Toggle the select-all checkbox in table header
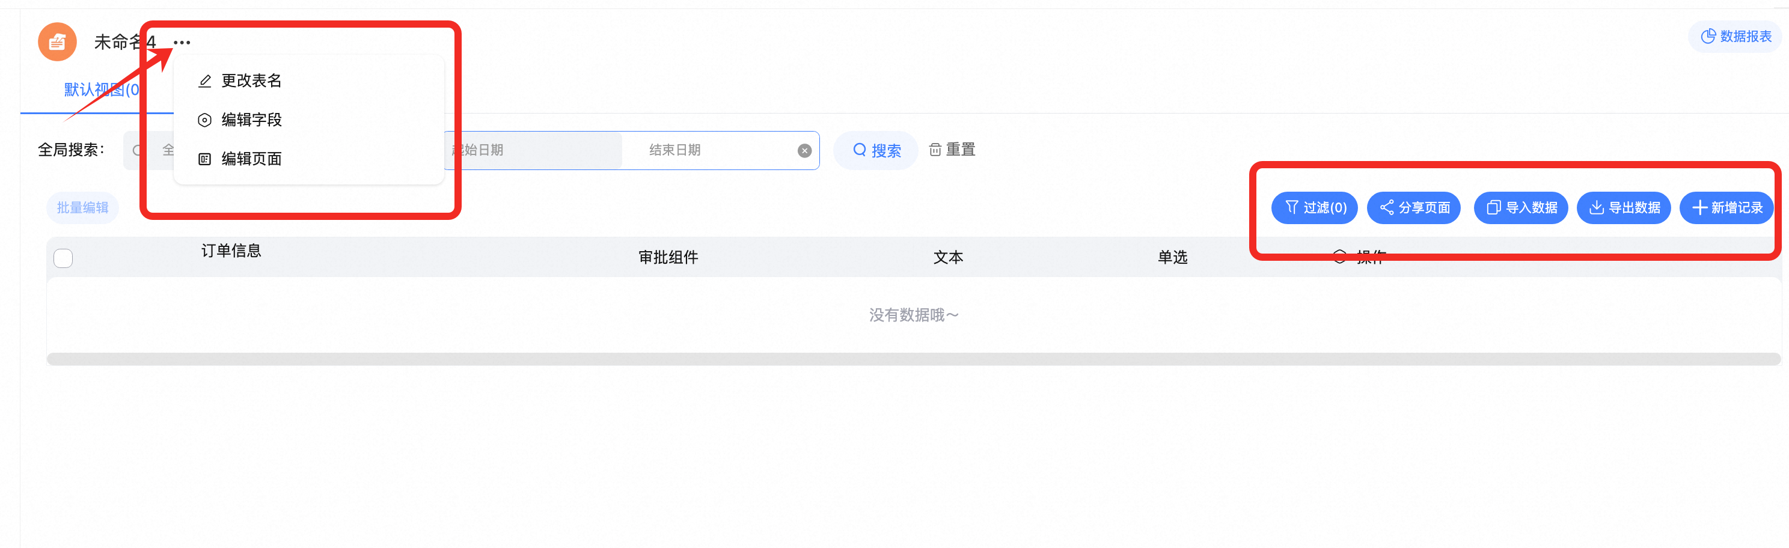Screen dimensions: 1789x548 click(63, 258)
